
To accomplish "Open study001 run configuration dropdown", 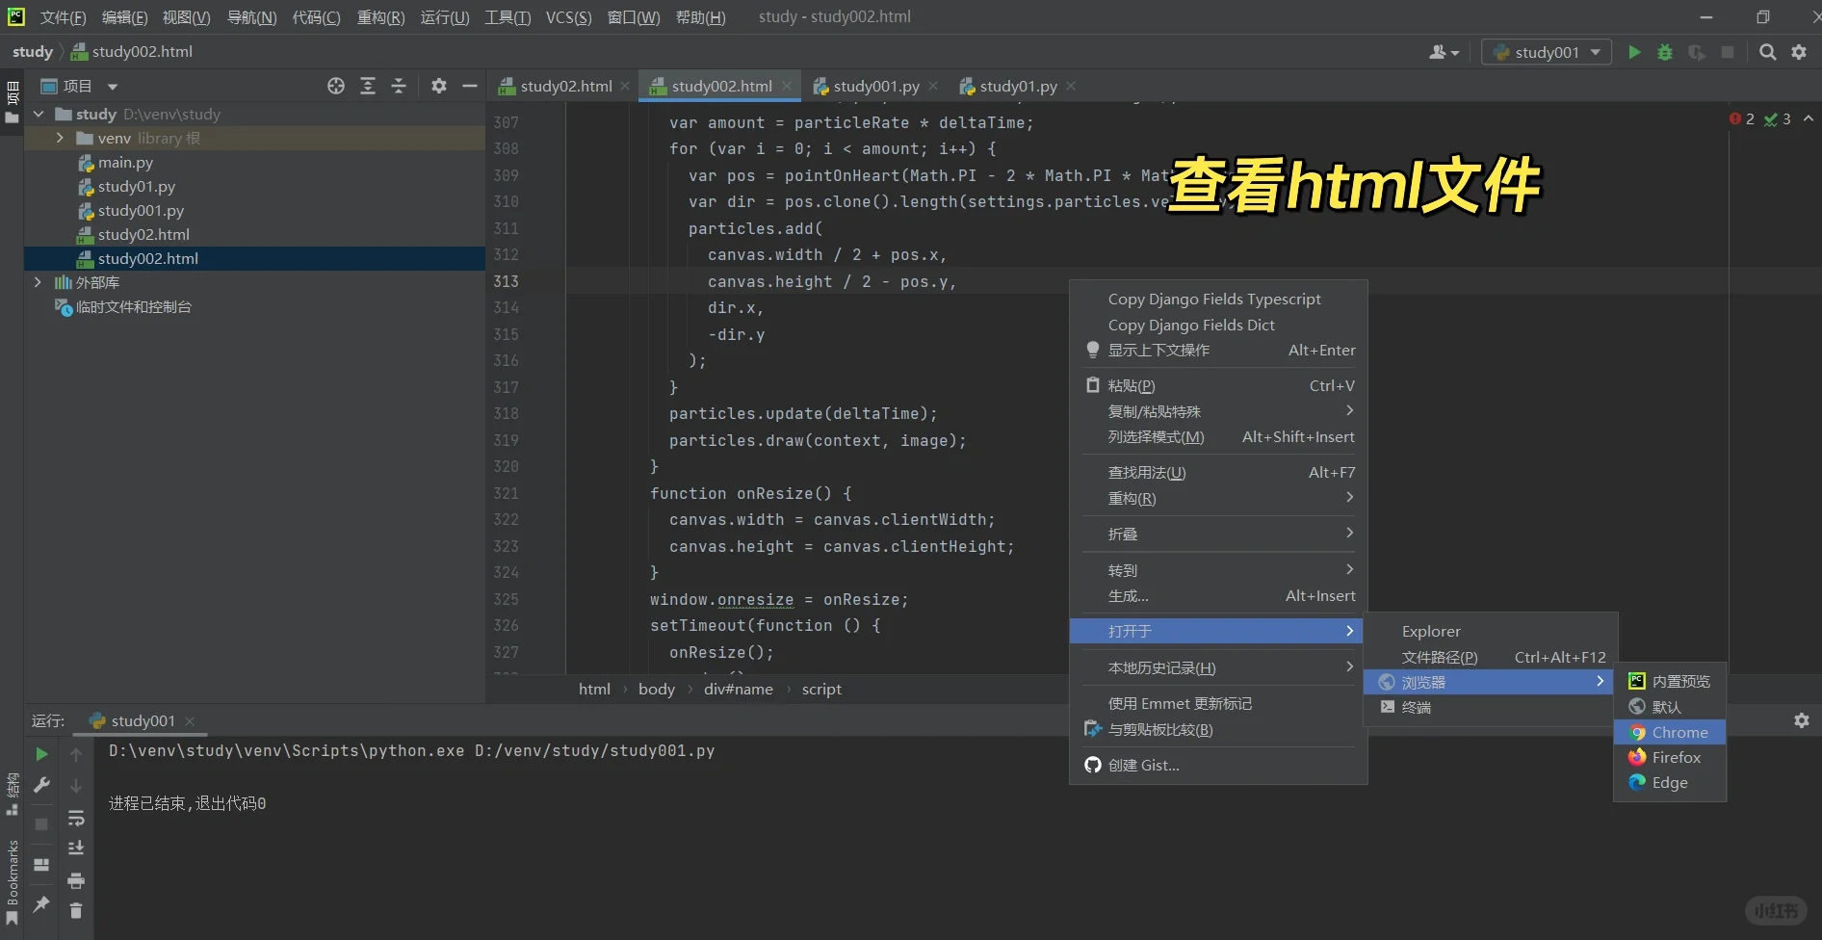I will pyautogui.click(x=1547, y=52).
